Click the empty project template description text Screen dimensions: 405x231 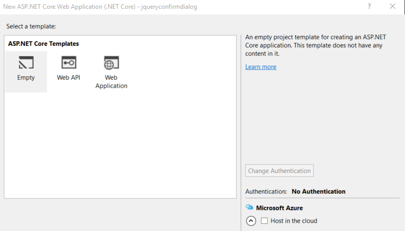tap(316, 45)
